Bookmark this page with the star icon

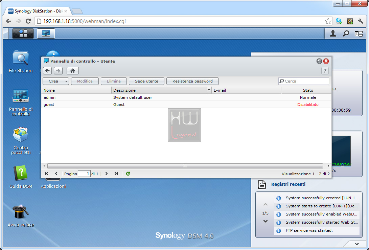[x=328, y=21]
